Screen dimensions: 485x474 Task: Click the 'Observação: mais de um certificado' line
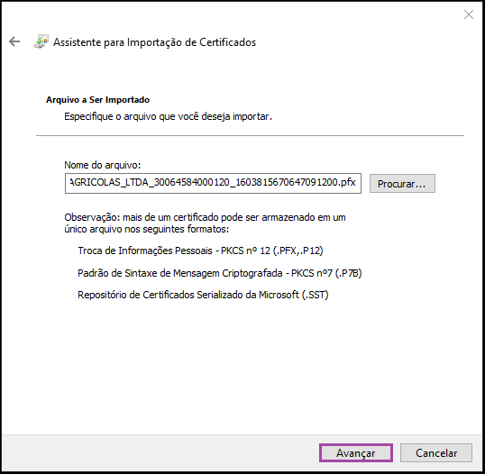coord(205,217)
